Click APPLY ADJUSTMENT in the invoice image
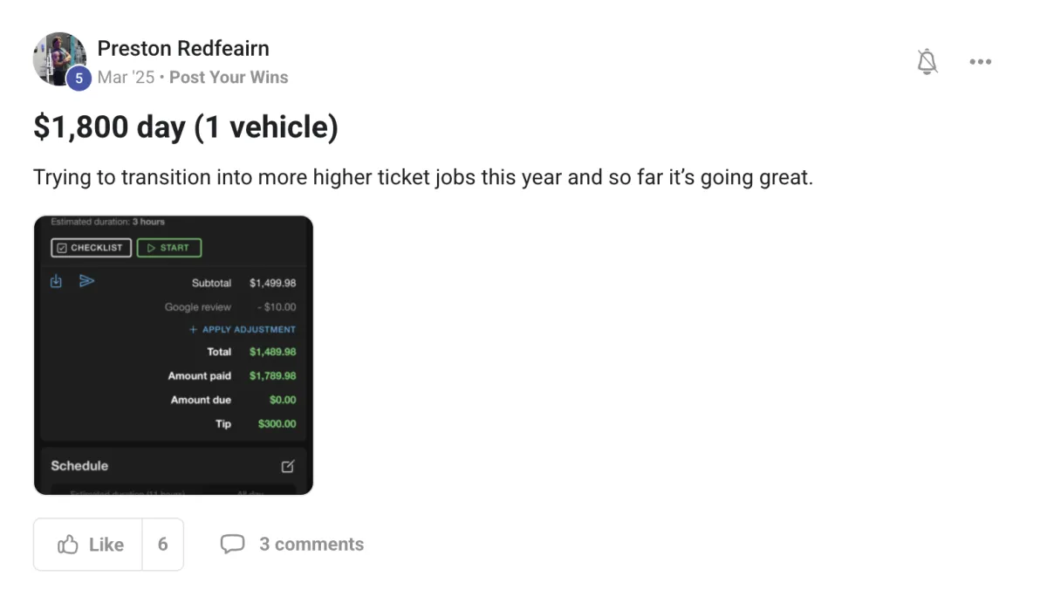The height and width of the screenshot is (590, 1047). point(243,330)
